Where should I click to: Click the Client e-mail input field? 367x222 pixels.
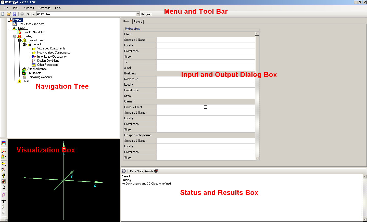[206, 68]
